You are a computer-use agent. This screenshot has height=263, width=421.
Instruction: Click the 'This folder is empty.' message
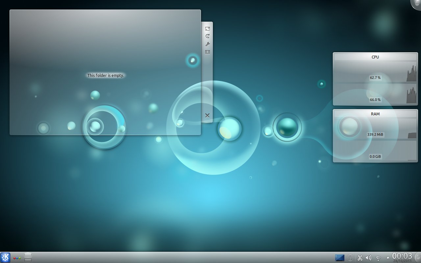point(106,75)
